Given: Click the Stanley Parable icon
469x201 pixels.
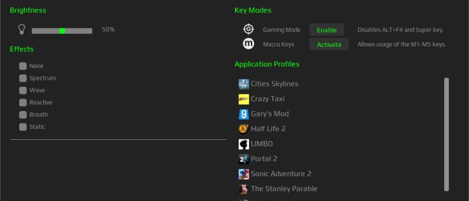Looking at the screenshot, I should click(244, 189).
